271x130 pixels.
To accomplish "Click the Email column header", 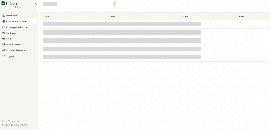I will click(112, 16).
